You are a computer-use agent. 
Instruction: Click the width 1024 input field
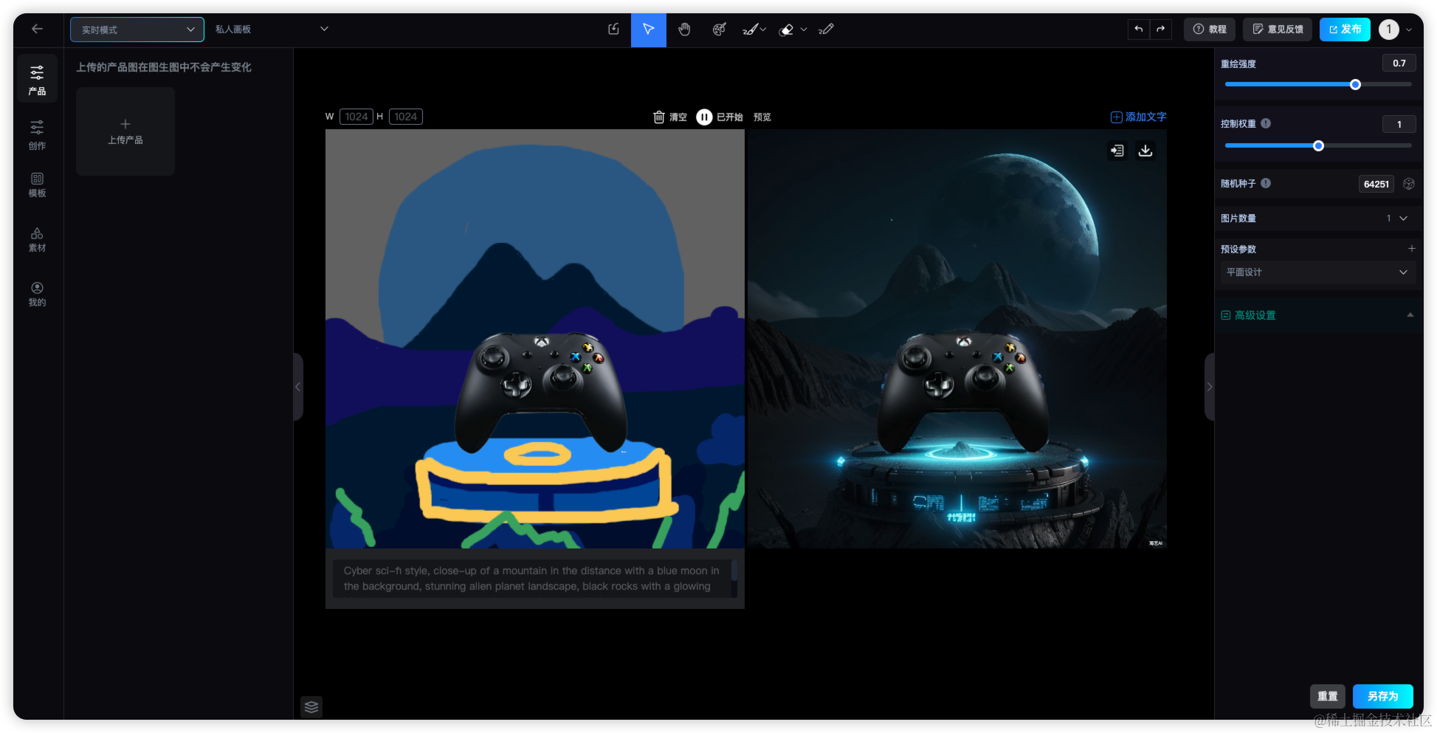tap(356, 117)
